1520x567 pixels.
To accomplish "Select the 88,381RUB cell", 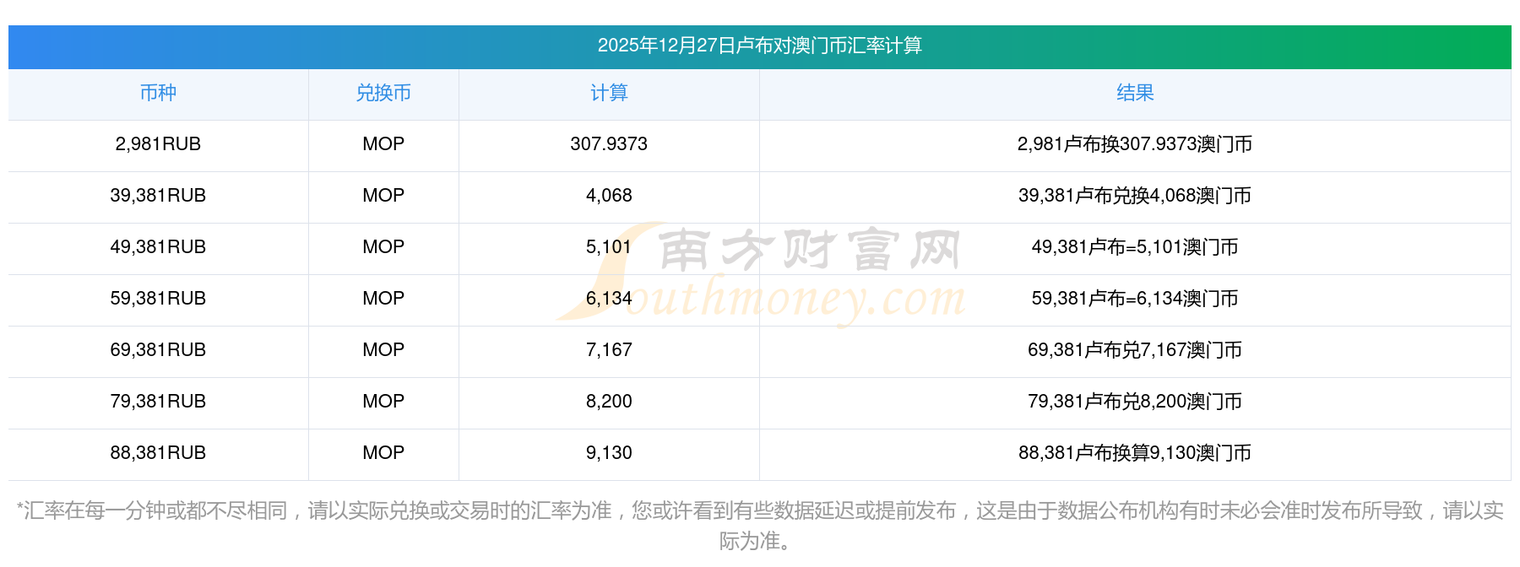I will (158, 453).
